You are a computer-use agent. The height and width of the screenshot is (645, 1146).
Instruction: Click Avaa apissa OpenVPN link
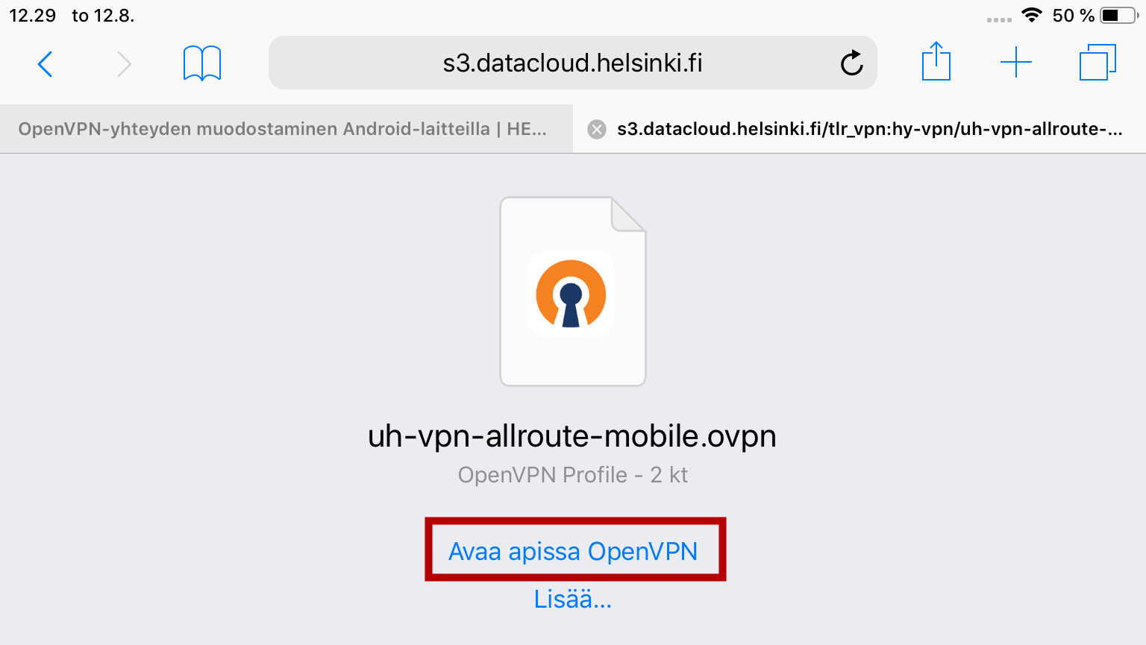tap(573, 551)
